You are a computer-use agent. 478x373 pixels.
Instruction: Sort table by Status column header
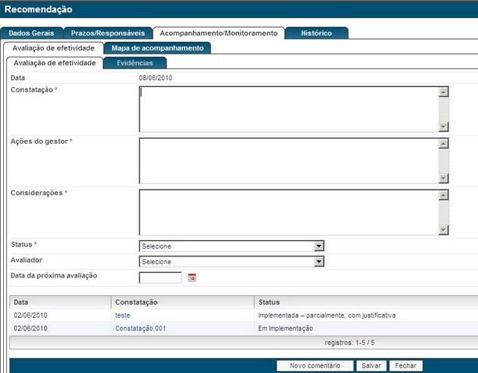click(366, 302)
